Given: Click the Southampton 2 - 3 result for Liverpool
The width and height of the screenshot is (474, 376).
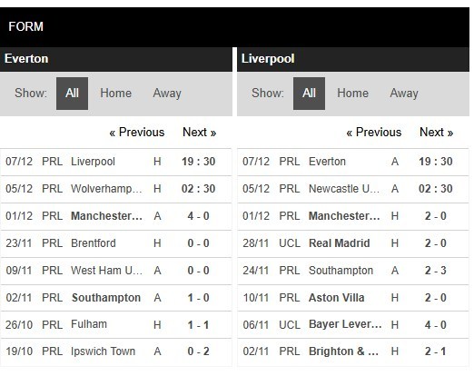Looking at the screenshot, I should coord(435,271).
